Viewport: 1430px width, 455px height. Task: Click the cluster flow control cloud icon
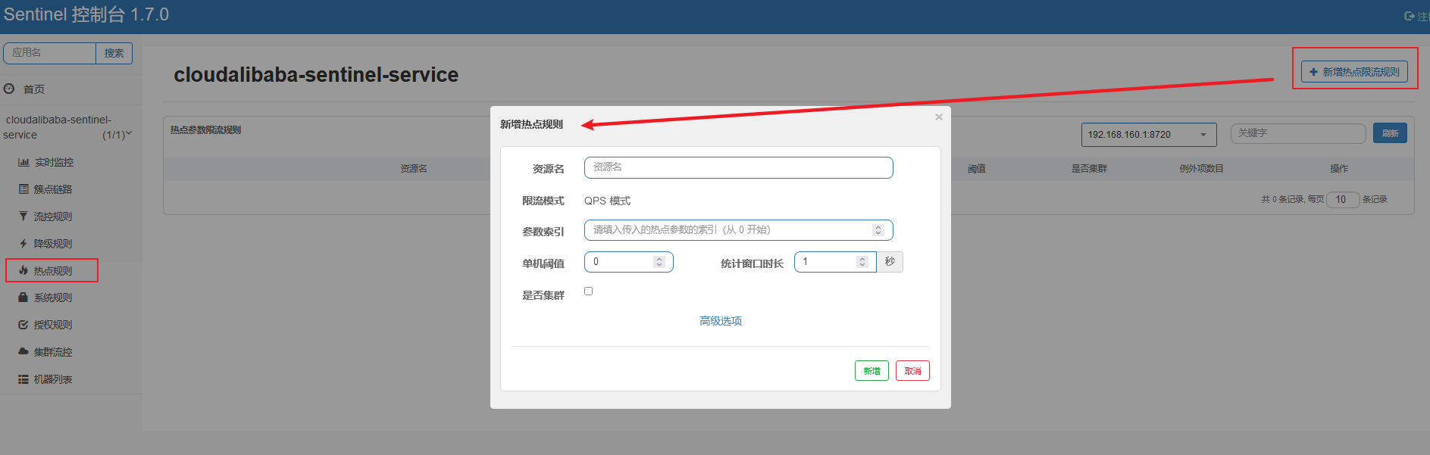coord(23,352)
